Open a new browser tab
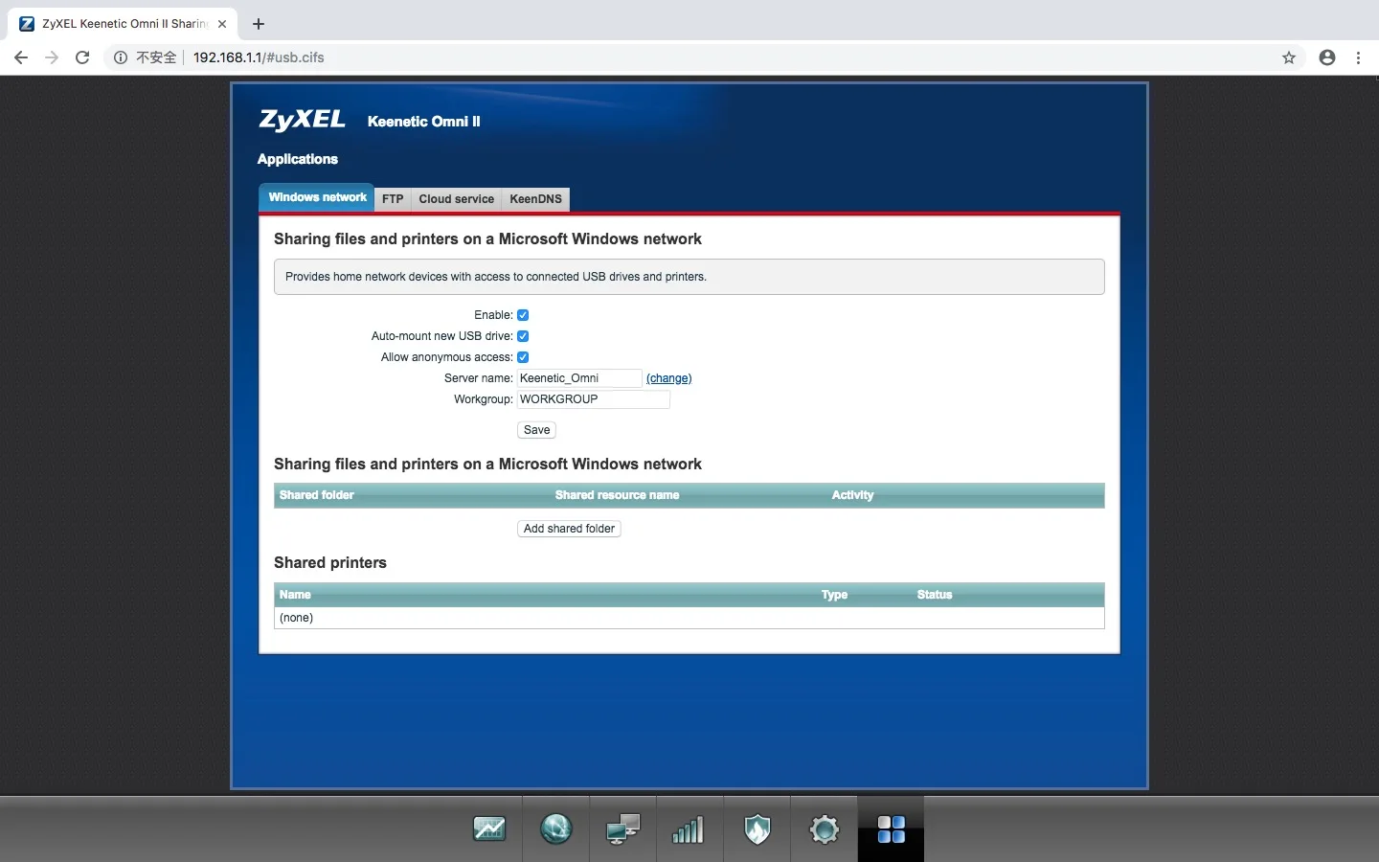Screen dimensions: 1379x862 [259, 24]
